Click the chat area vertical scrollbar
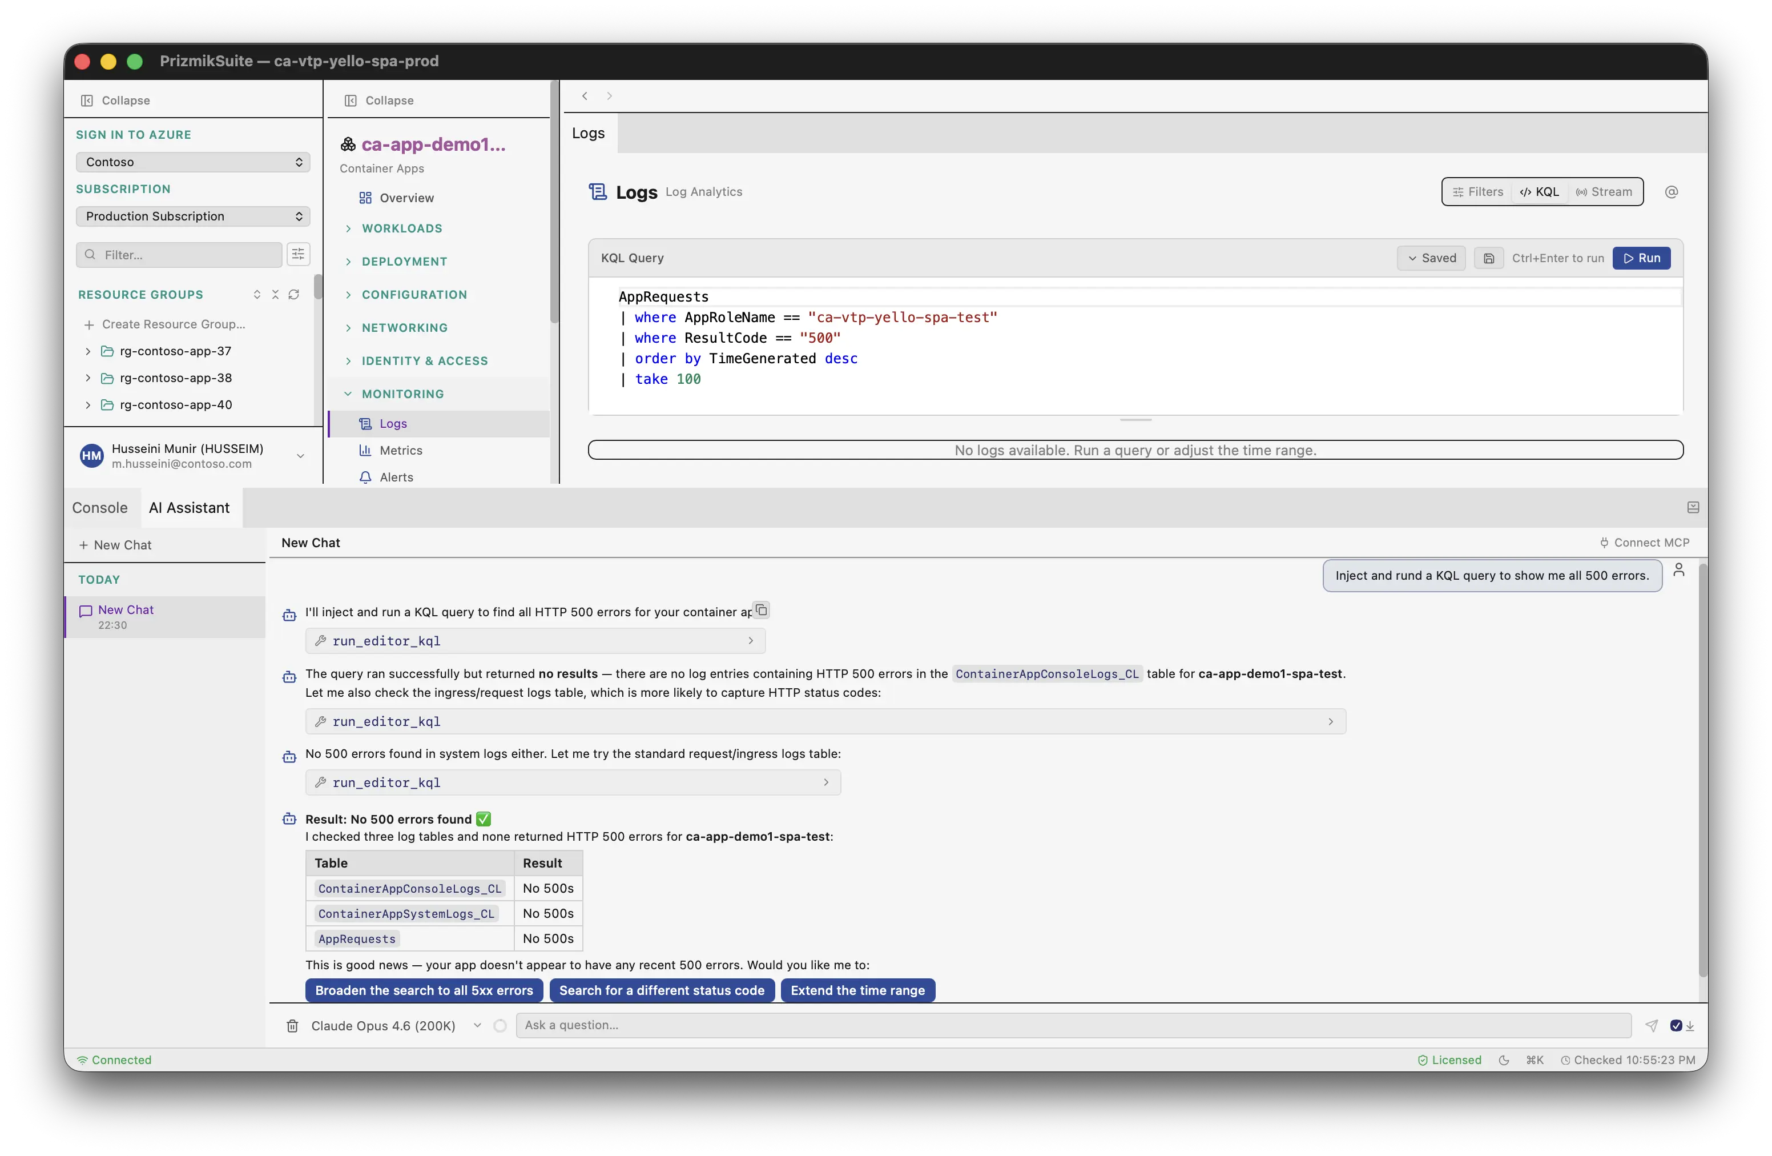Screen dimensions: 1772x1156 1703,769
